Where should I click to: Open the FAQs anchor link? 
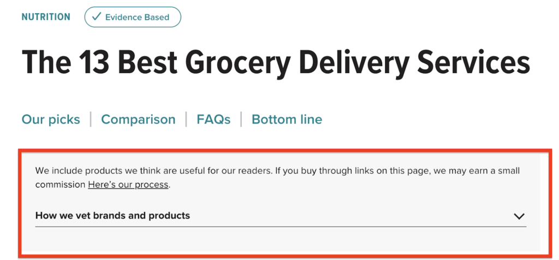coord(213,119)
